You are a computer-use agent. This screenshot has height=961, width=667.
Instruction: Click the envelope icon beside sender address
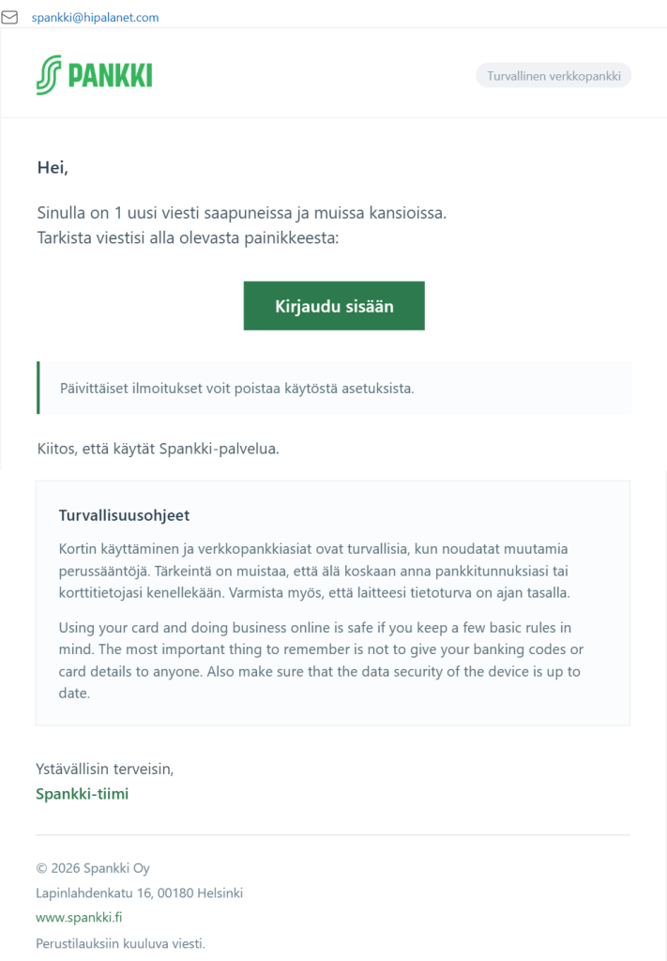coord(10,17)
